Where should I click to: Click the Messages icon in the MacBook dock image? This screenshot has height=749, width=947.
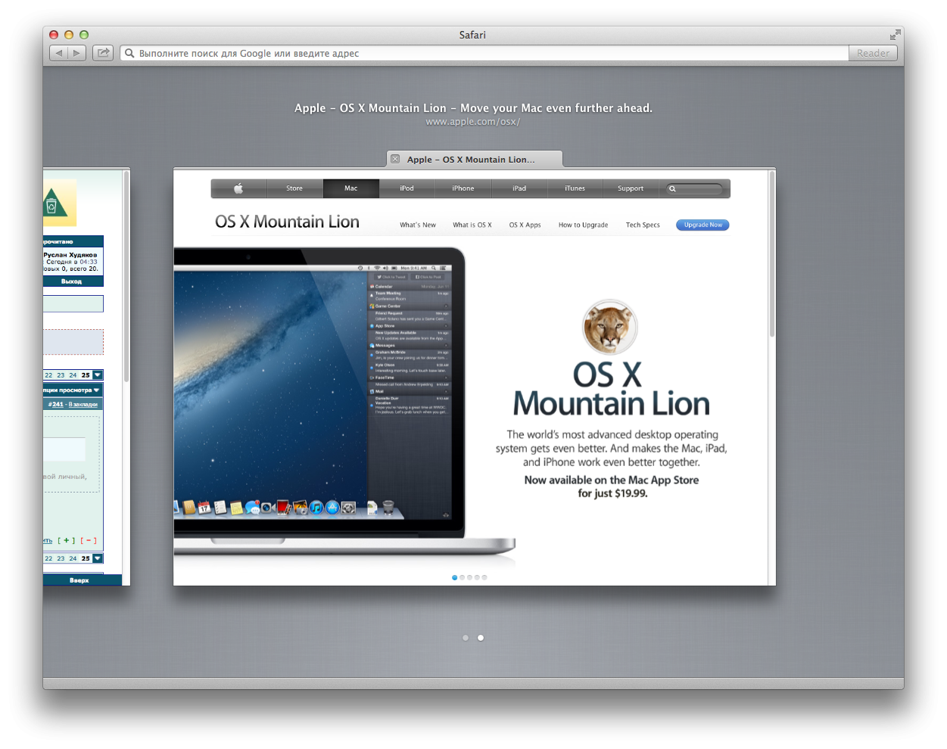click(253, 508)
